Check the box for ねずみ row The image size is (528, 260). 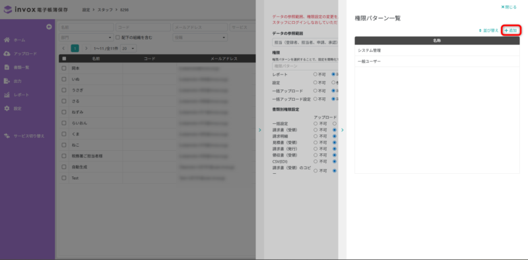(64, 112)
